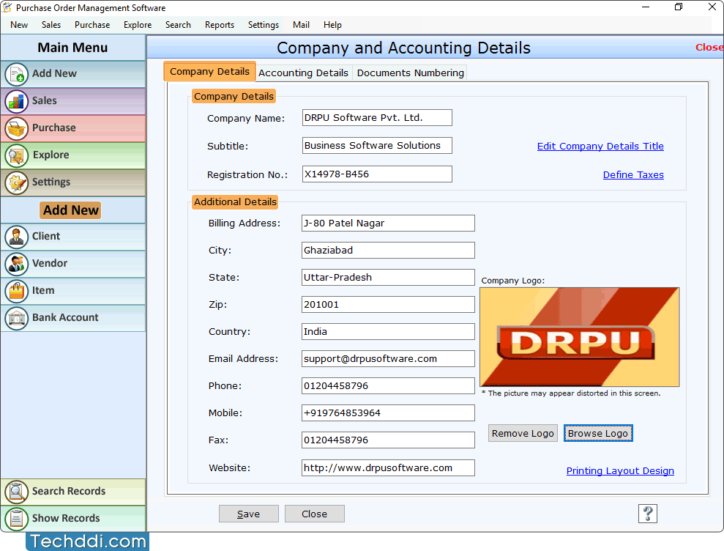Viewport: 724px width, 551px height.
Task: Select Add New in Main Menu sidebar
Action: coord(73,74)
